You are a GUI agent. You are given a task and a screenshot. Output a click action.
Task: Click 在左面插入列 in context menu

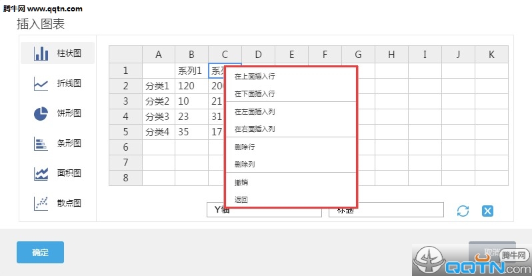255,111
